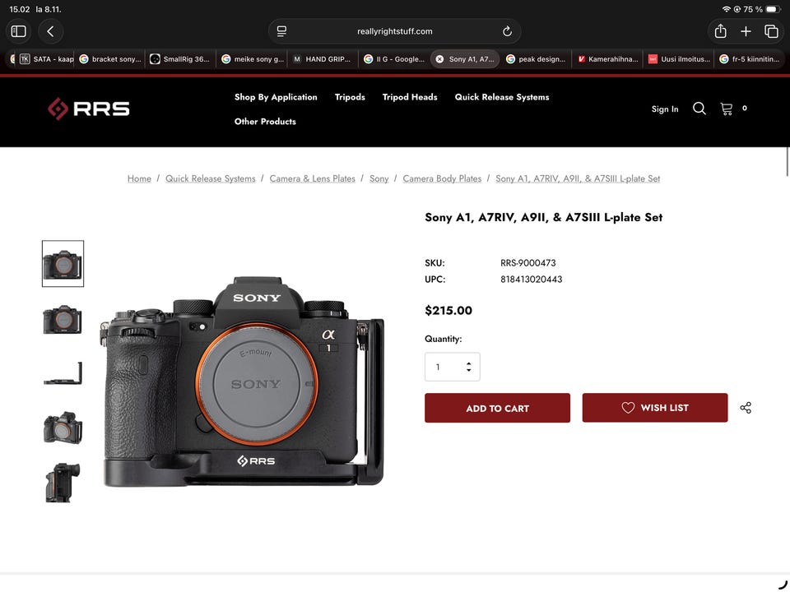Screen dimensions: 790x592
Task: Add a new tab with the plus icon
Action: point(746,31)
